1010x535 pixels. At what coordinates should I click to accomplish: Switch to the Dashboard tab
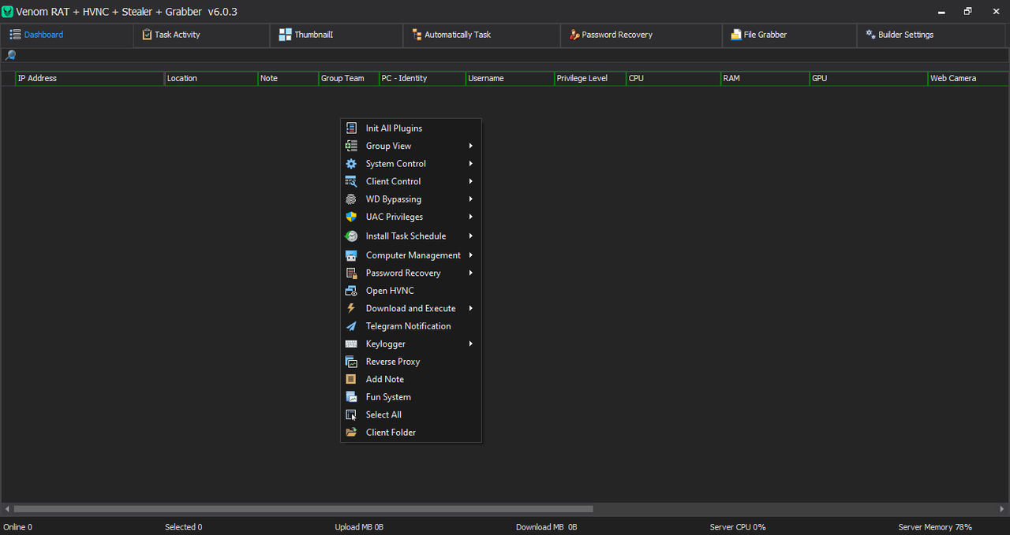coord(67,35)
